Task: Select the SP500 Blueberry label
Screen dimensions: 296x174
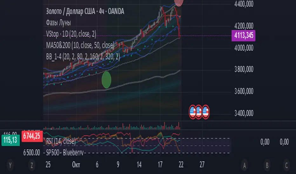Action: pos(65,152)
